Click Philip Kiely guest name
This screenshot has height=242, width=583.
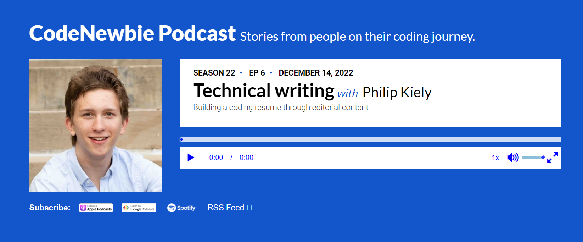pos(397,92)
